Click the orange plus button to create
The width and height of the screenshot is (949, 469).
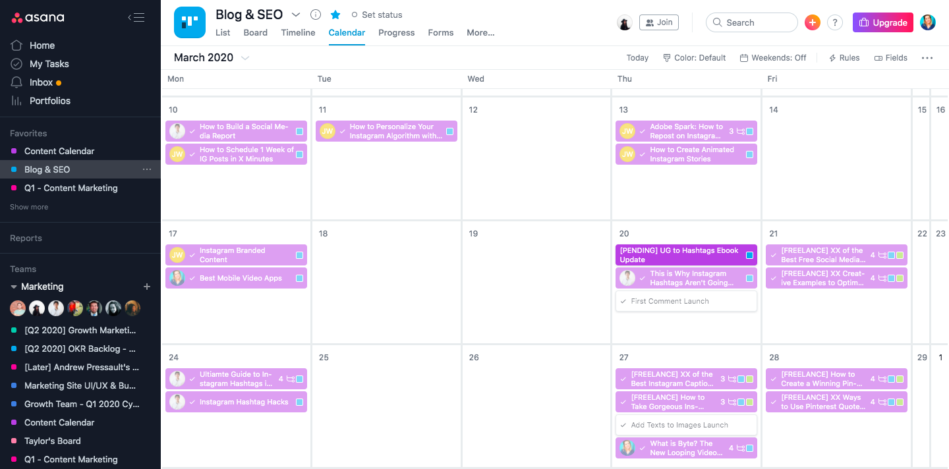[x=812, y=22]
